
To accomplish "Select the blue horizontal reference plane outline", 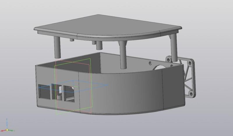I will pyautogui.click(x=74, y=87).
